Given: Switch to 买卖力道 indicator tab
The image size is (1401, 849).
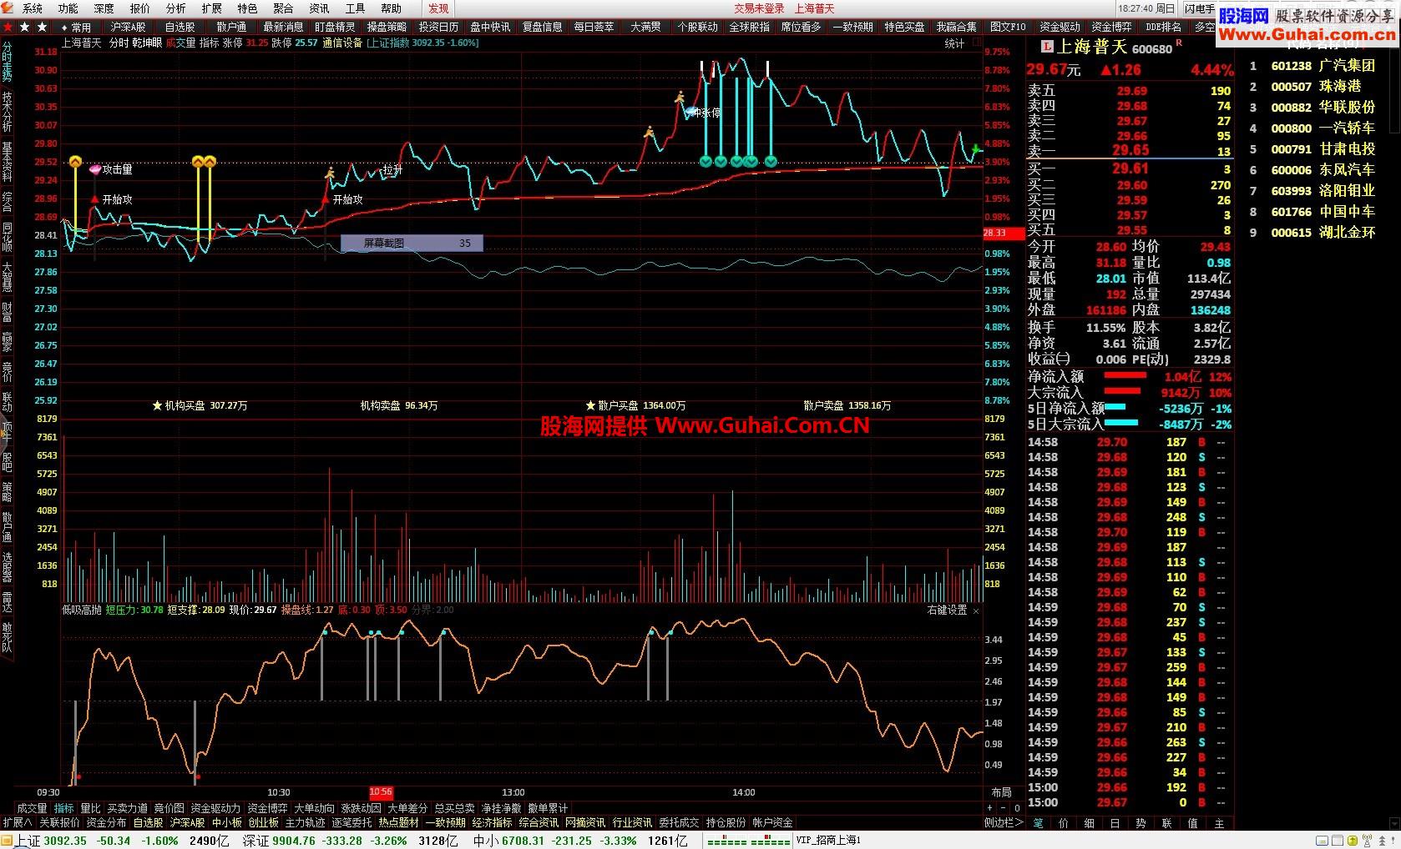Looking at the screenshot, I should [127, 808].
